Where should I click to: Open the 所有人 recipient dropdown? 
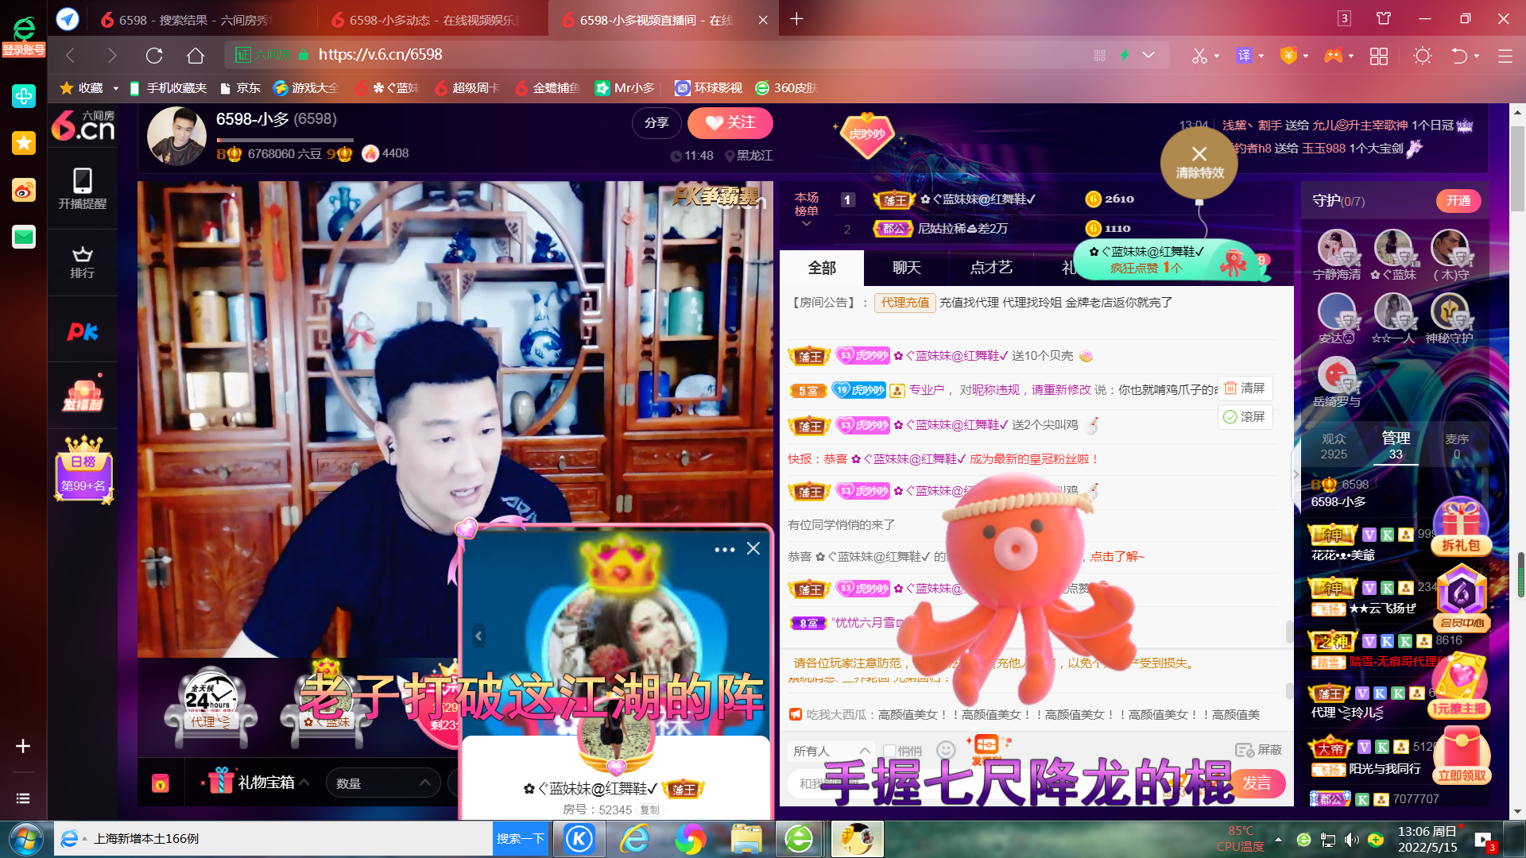(x=831, y=751)
